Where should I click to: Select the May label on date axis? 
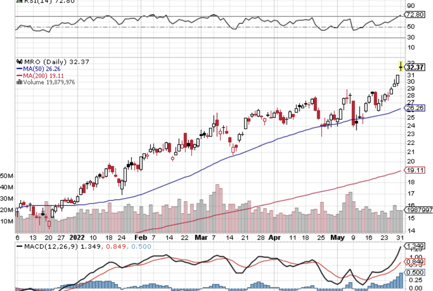tap(338, 237)
